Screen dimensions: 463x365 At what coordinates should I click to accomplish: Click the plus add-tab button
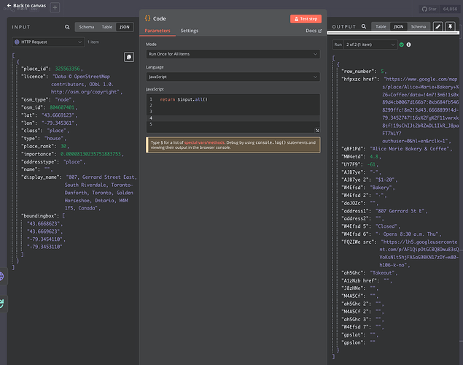55,7
